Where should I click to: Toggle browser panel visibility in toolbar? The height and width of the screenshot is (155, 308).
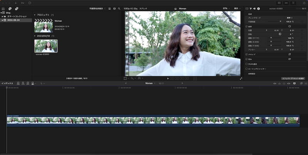(x=279, y=3)
